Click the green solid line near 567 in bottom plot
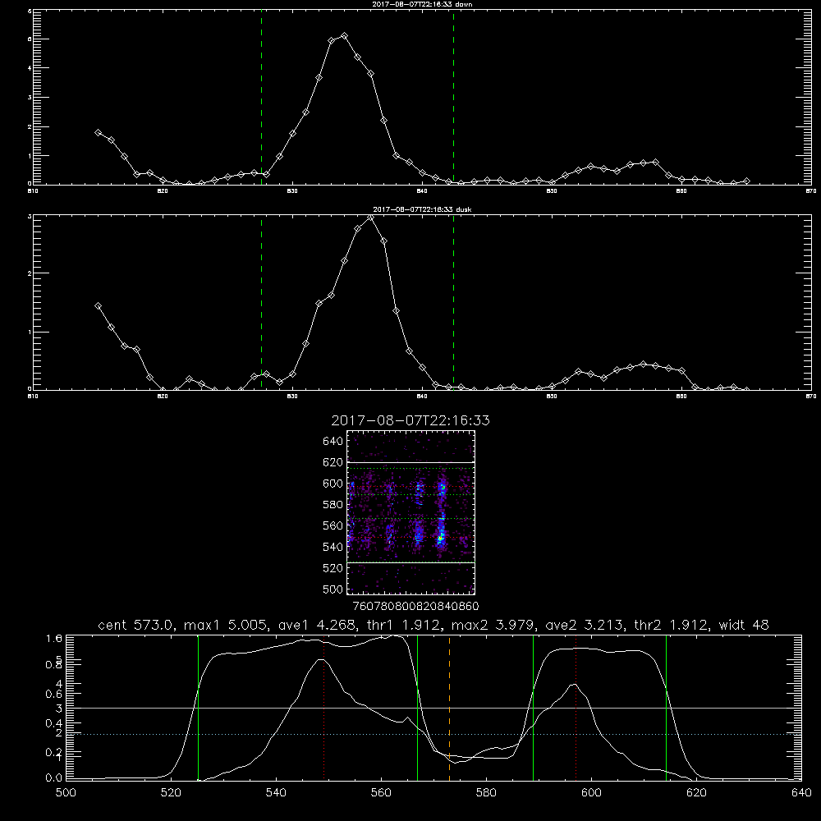 click(417, 708)
